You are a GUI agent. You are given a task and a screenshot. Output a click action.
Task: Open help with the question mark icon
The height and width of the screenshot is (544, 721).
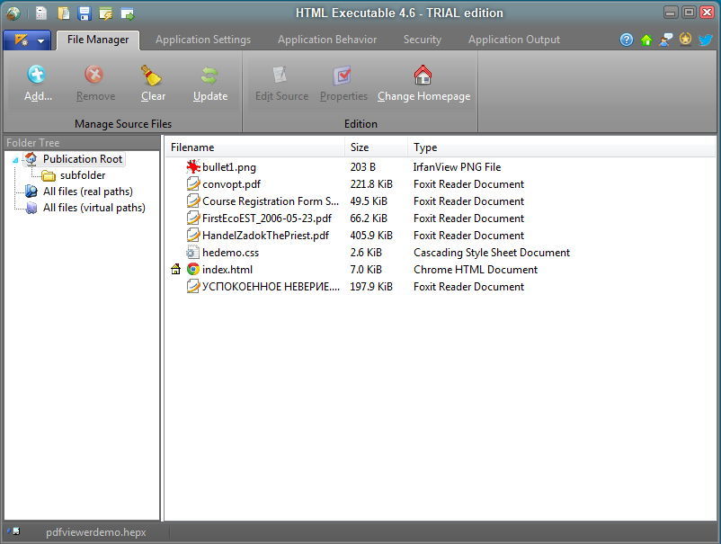tap(627, 40)
